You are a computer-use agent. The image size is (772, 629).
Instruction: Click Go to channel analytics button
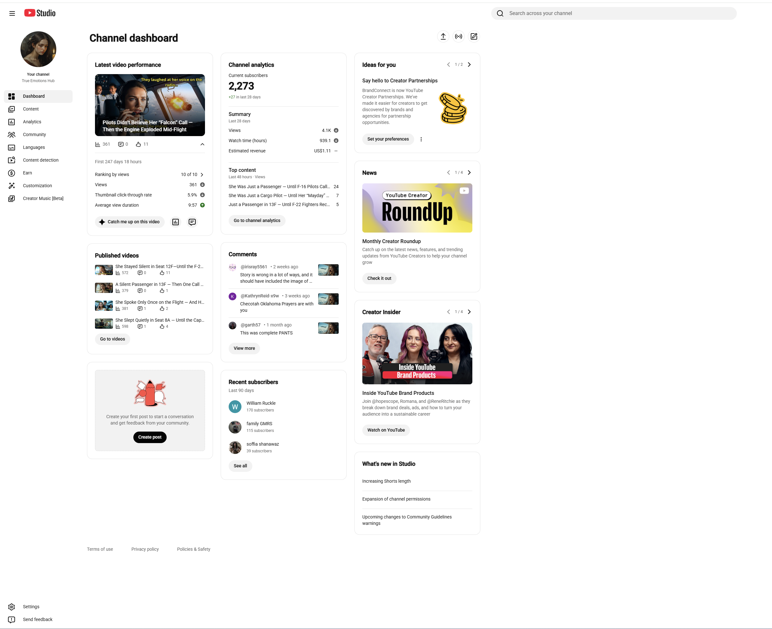pyautogui.click(x=257, y=221)
